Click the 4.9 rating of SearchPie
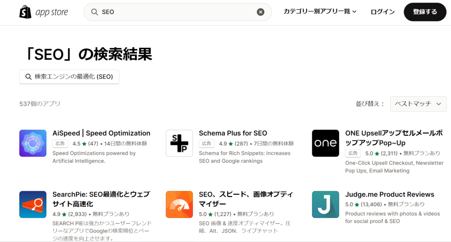This screenshot has width=451, height=242. pyautogui.click(x=70, y=214)
